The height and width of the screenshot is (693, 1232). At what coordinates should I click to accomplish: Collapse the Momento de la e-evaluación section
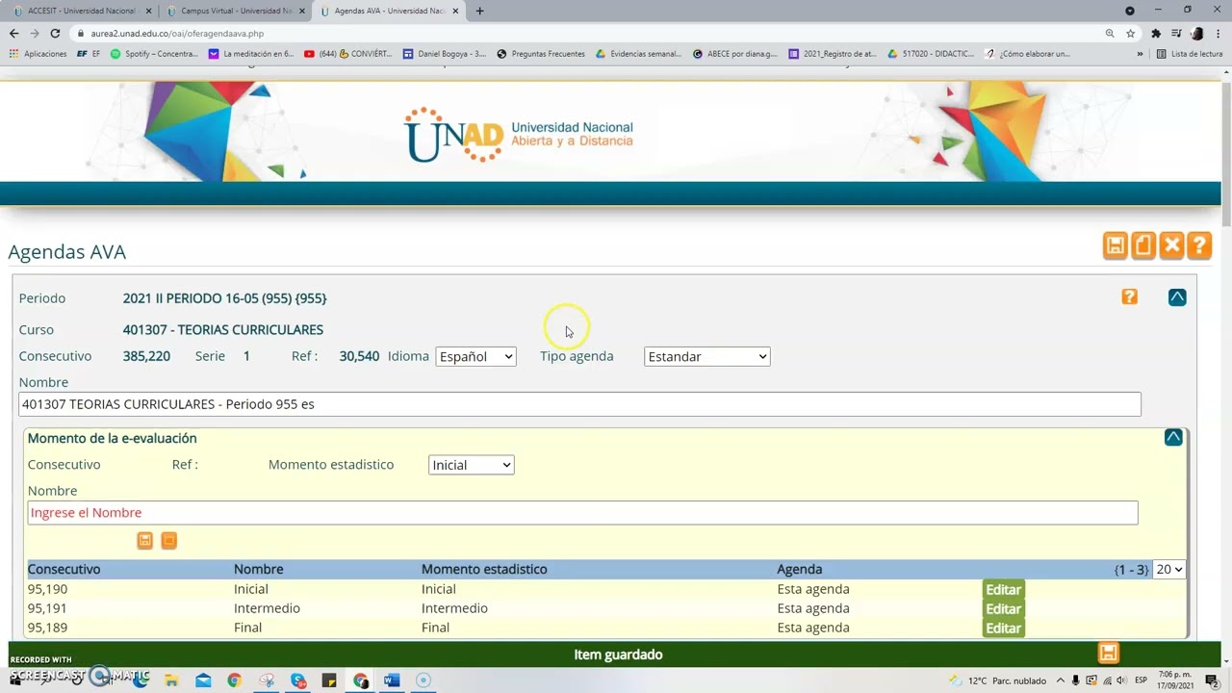click(x=1173, y=438)
